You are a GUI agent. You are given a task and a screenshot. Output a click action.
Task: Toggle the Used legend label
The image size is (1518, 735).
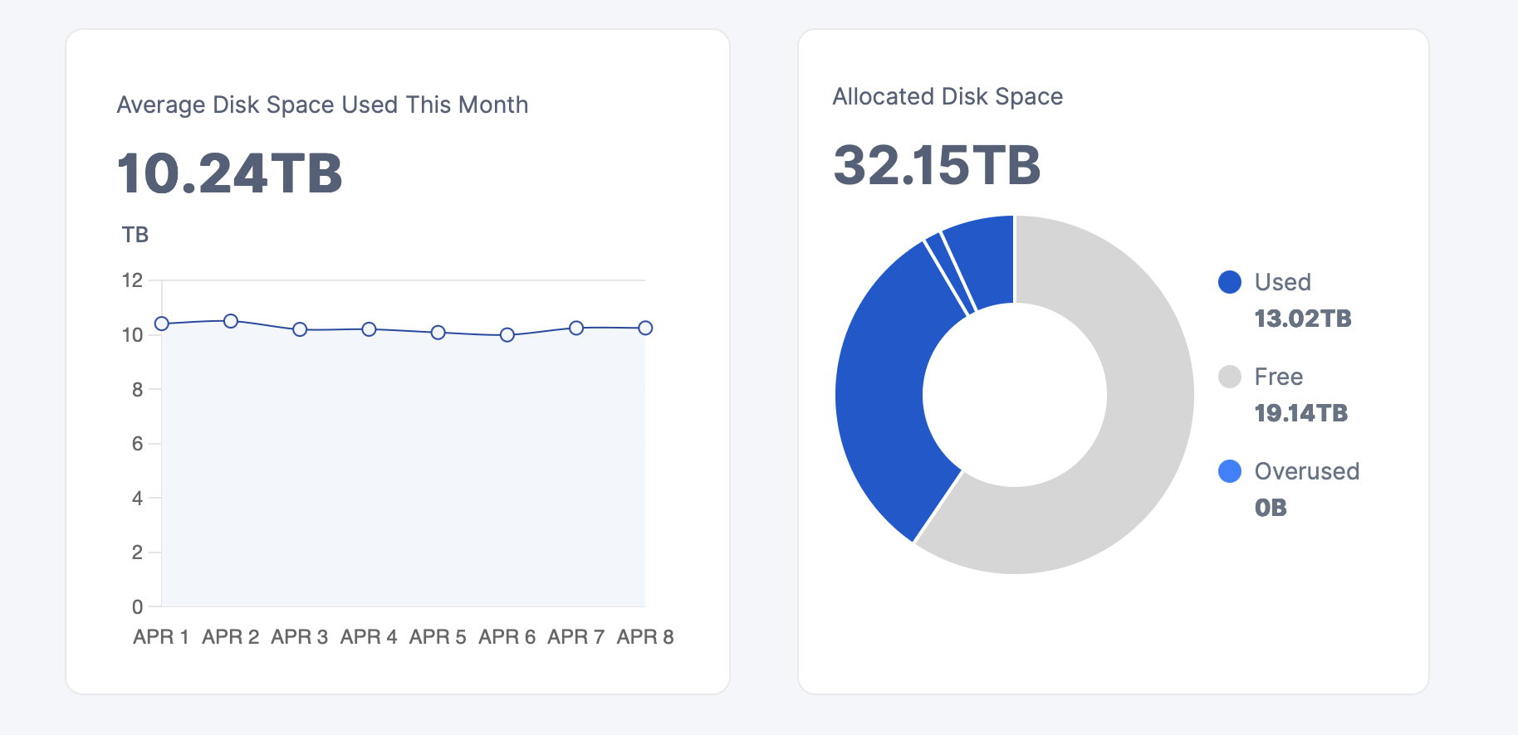(1282, 282)
